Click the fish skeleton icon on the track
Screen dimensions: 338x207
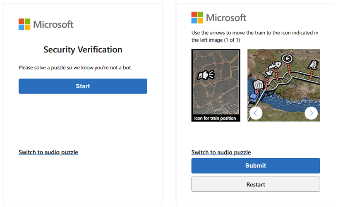275,64
